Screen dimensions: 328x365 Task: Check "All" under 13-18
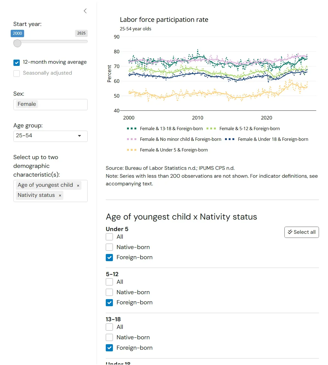click(x=109, y=327)
